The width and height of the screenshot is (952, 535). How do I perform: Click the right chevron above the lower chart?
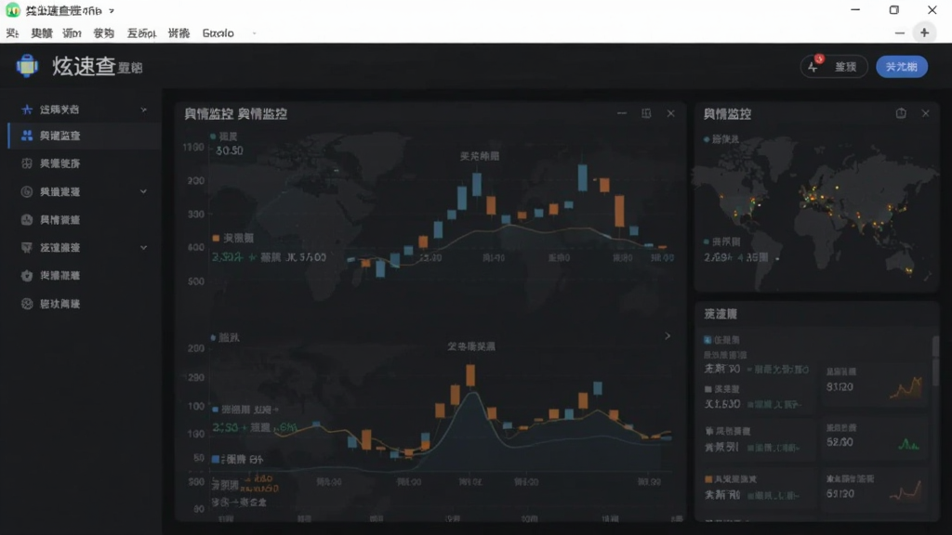point(668,336)
